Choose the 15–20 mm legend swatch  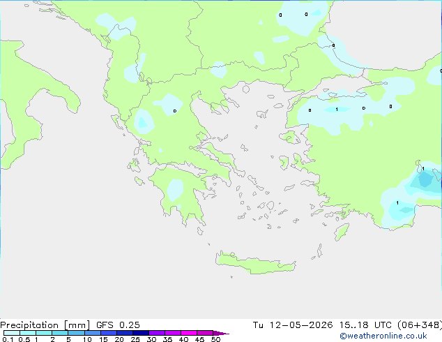(108, 333)
